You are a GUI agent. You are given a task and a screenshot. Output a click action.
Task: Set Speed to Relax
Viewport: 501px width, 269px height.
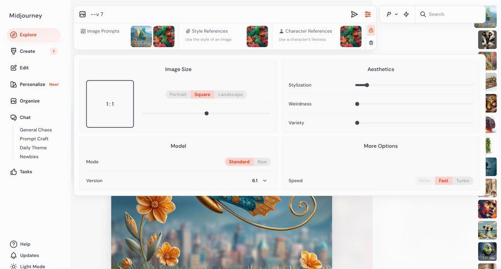pyautogui.click(x=425, y=181)
